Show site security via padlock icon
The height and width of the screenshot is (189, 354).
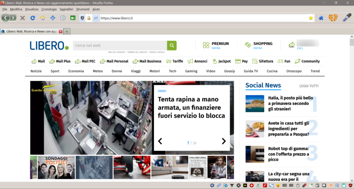(x=89, y=18)
